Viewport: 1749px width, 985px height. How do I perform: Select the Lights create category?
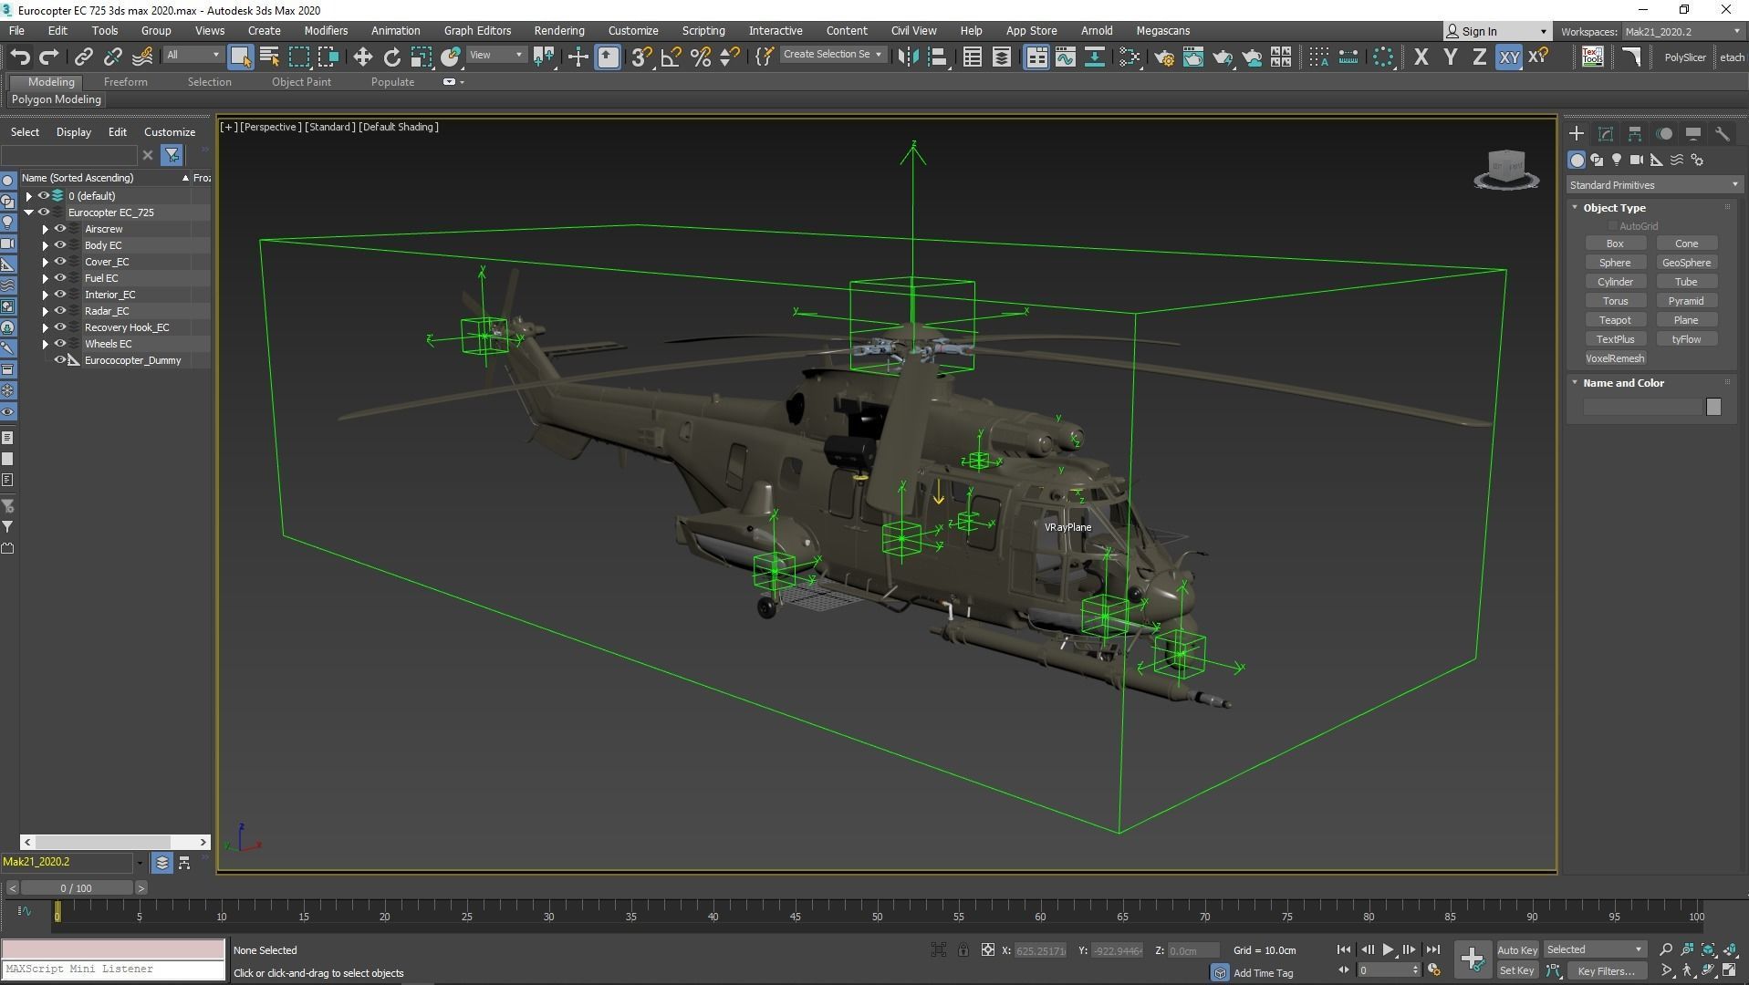[x=1617, y=160]
